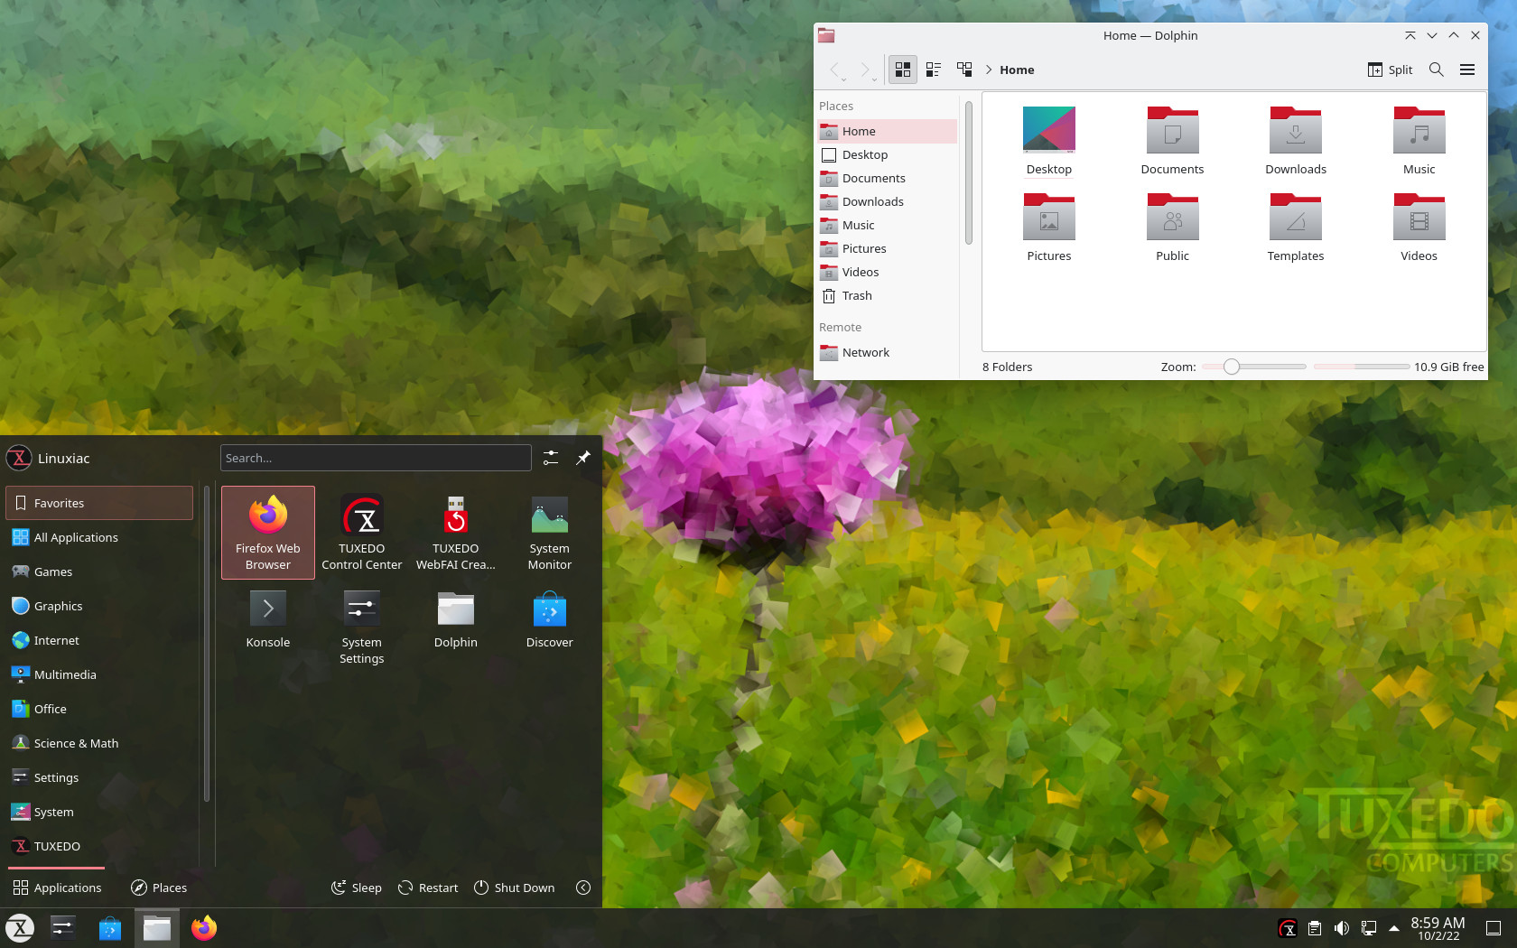Select the Desktop folder icon in file view
1517x948 pixels.
[1049, 130]
